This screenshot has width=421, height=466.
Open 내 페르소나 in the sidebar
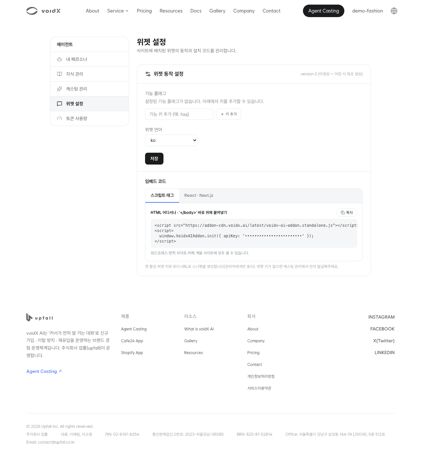point(89,59)
